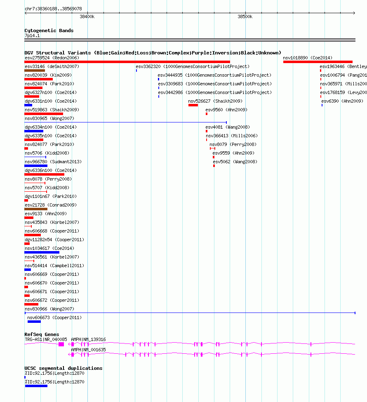Select UCSC segmental duplications track title

click(64, 369)
